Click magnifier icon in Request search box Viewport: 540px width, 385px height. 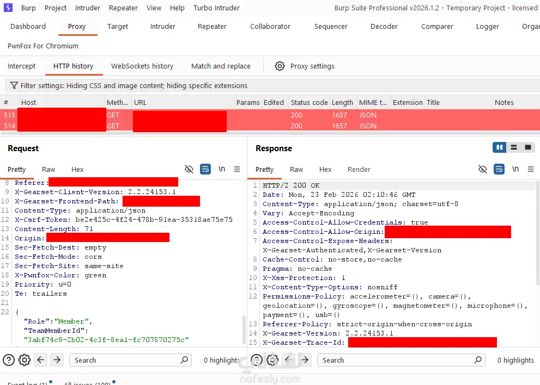pyautogui.click(x=184, y=360)
